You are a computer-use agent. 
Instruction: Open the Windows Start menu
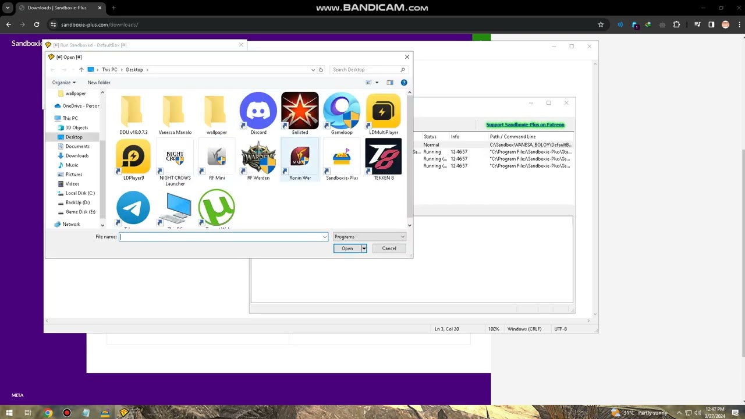pyautogui.click(x=9, y=413)
